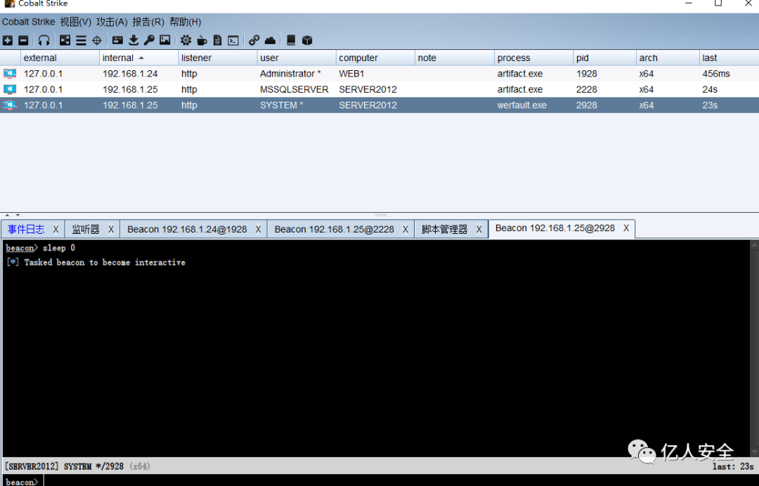Click the coffee cup Java applet icon
This screenshot has width=759, height=486.
click(x=202, y=41)
